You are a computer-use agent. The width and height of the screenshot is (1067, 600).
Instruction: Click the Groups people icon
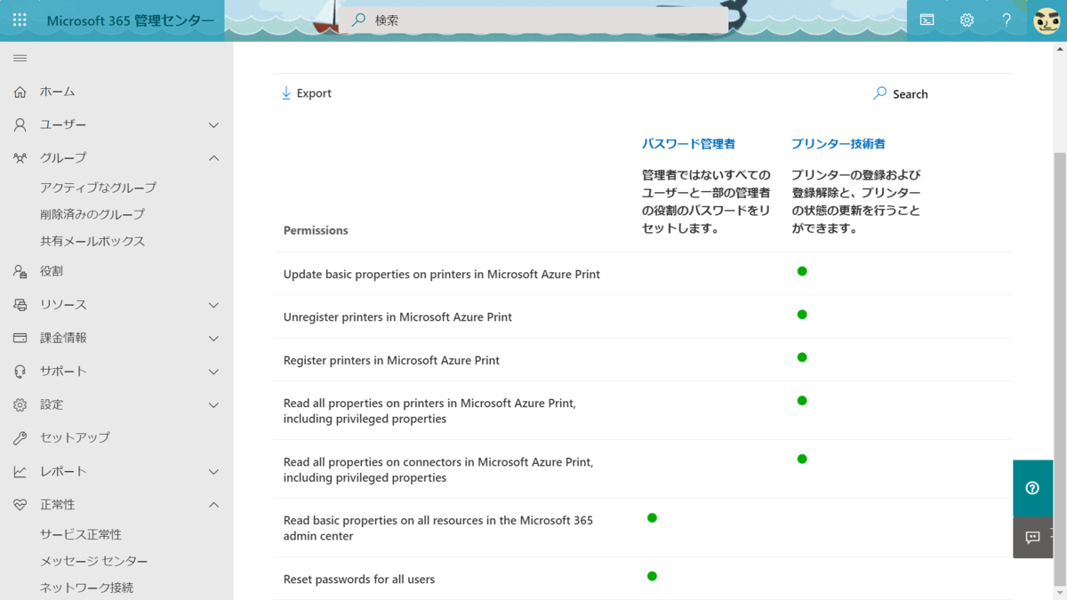coord(20,158)
